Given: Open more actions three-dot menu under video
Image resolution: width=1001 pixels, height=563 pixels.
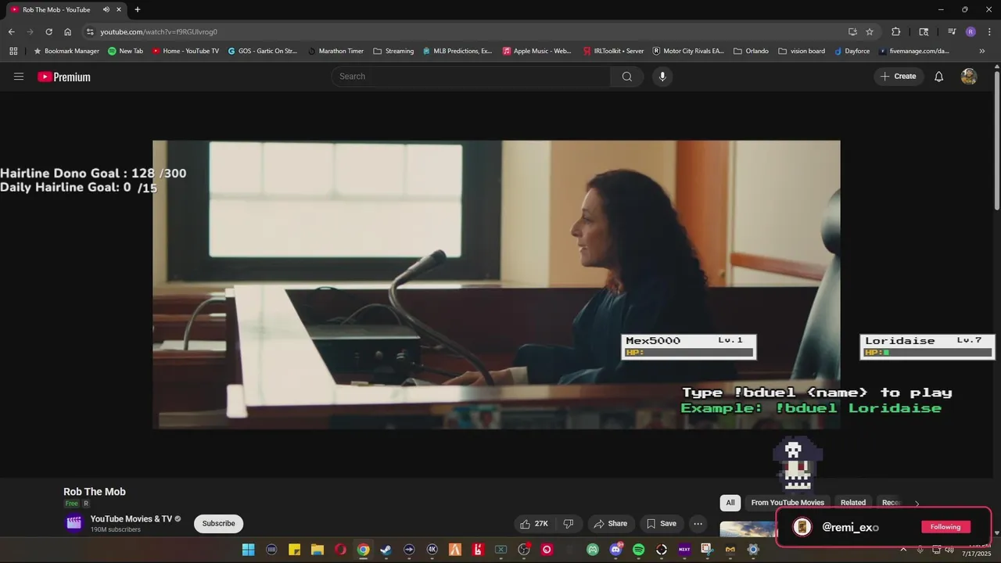Looking at the screenshot, I should click(698, 524).
